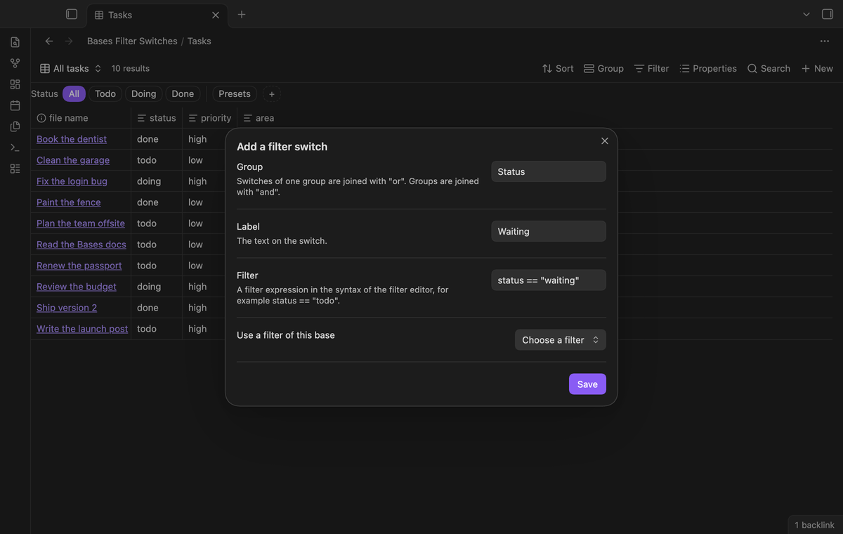Toggle the left sidebar icon

[71, 14]
